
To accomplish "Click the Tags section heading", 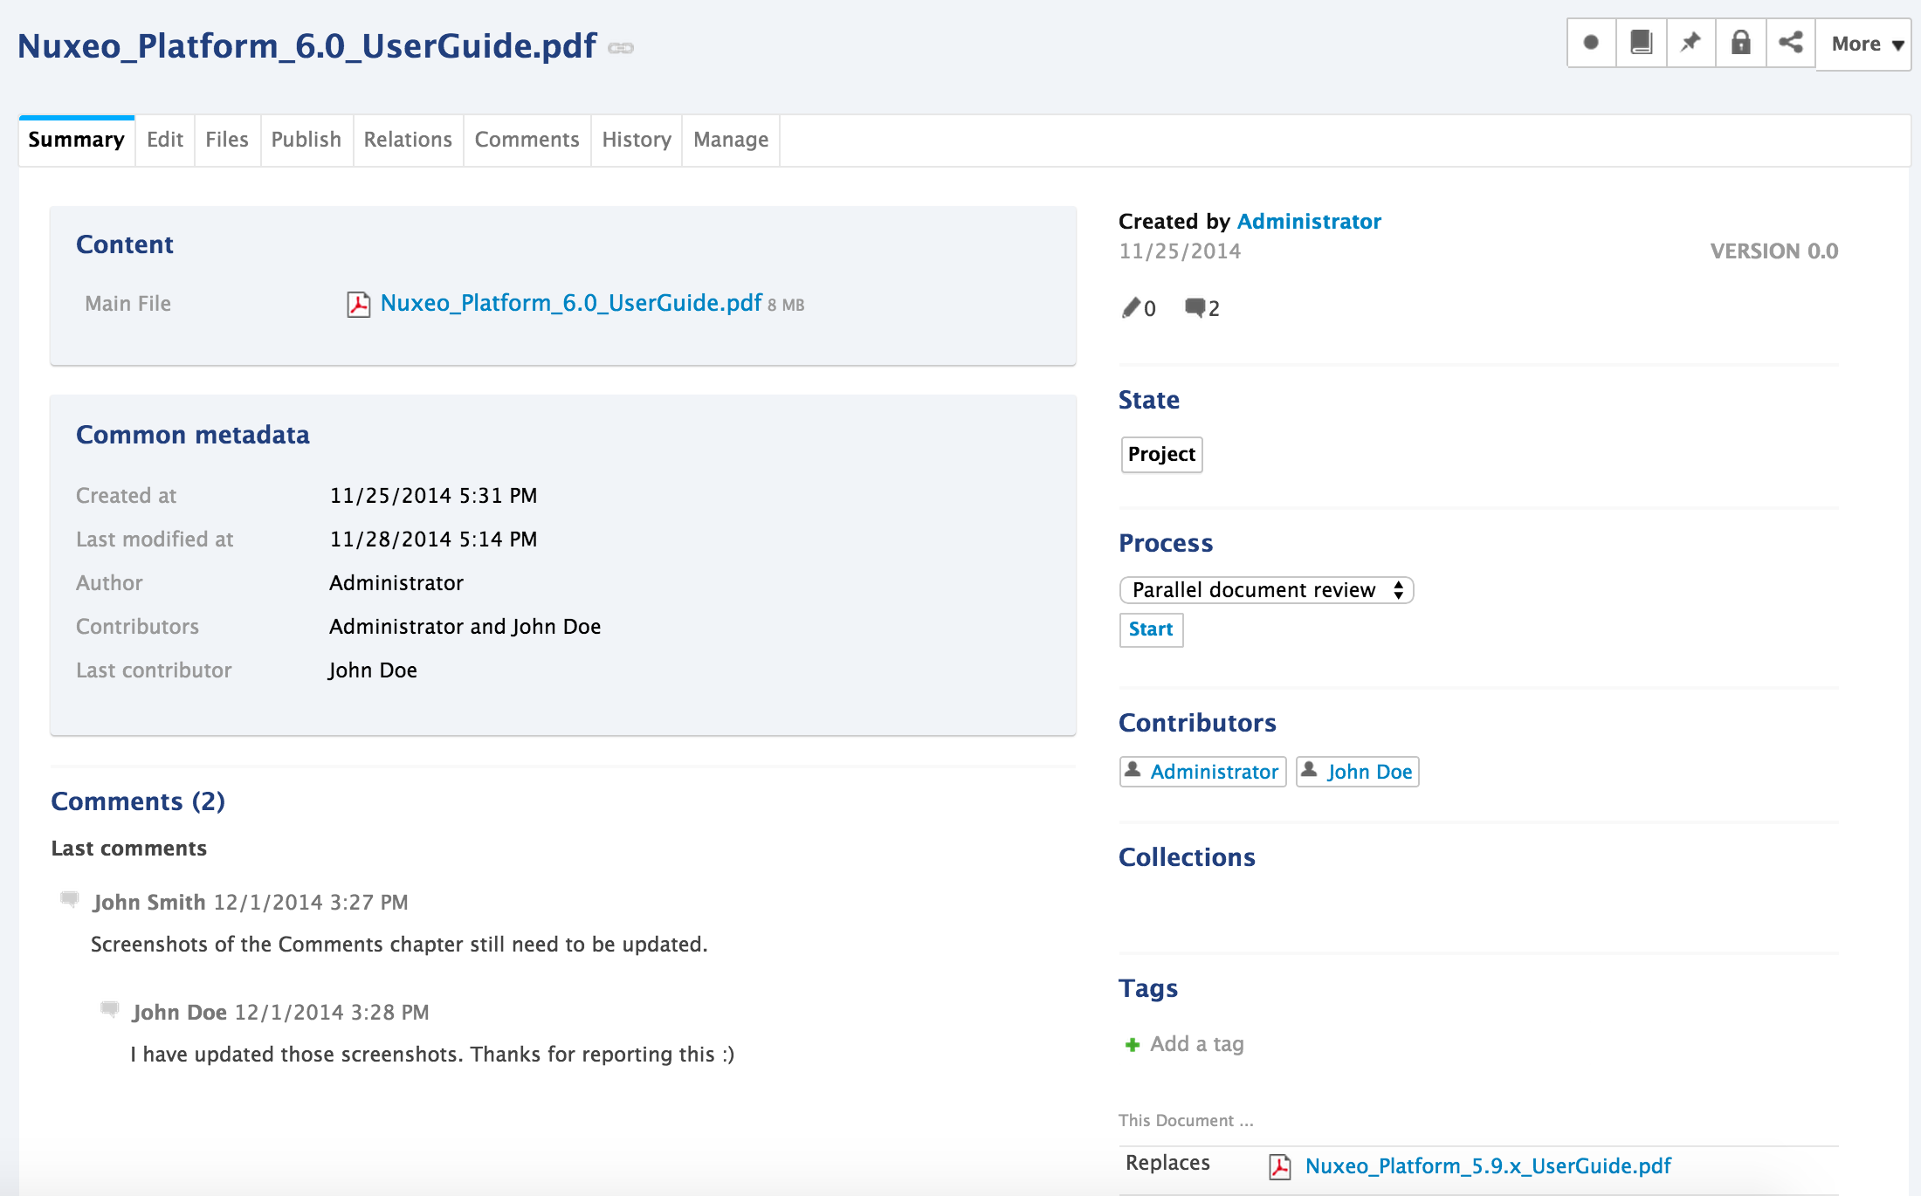I will pos(1148,988).
